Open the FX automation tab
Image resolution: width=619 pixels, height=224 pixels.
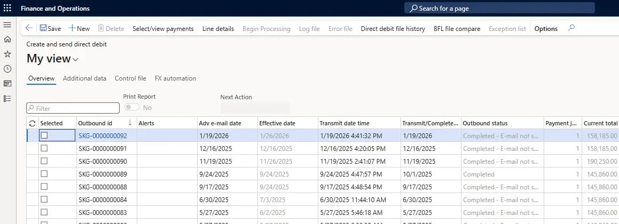[175, 78]
